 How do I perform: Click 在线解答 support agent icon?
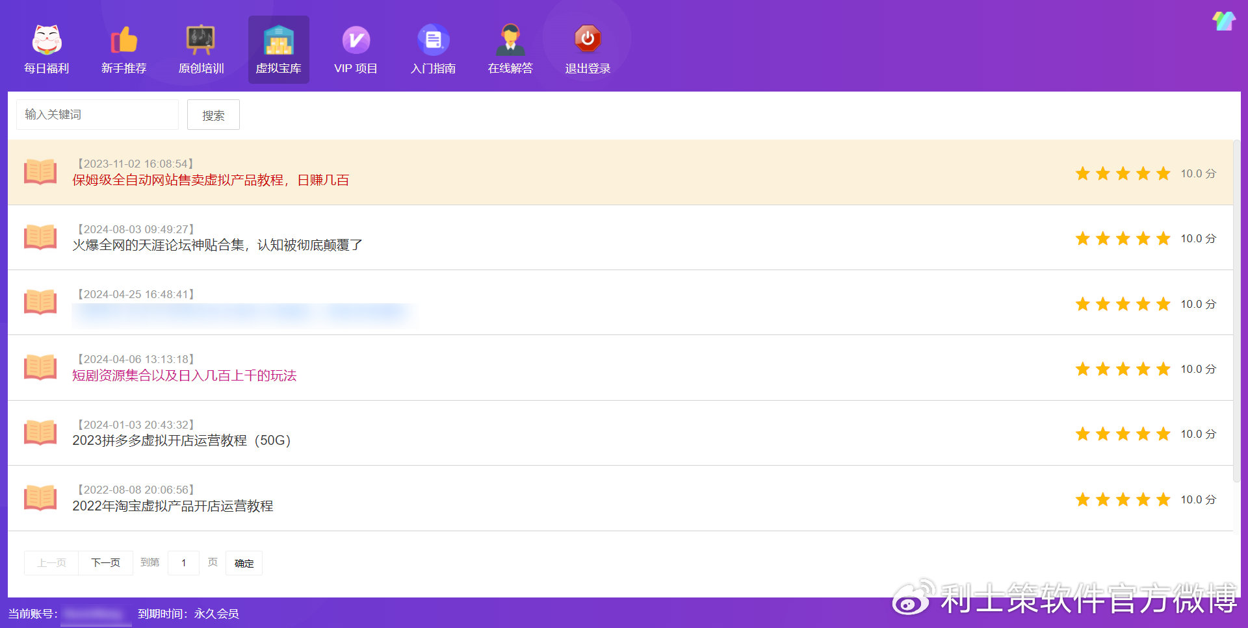(x=510, y=40)
